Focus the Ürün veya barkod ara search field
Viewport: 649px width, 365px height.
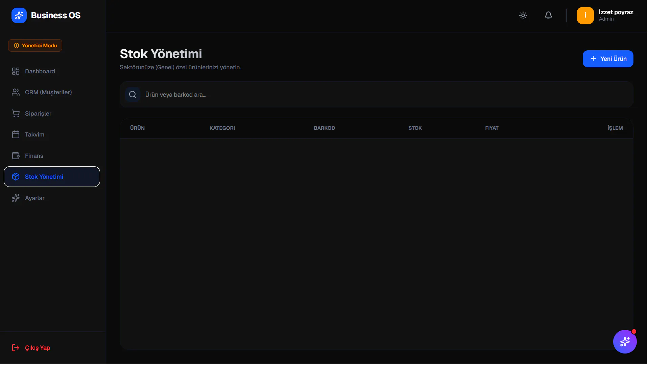coord(377,95)
